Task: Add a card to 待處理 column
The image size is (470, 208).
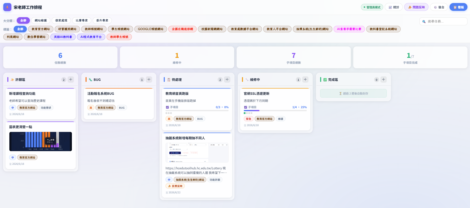Action: pos(227,79)
